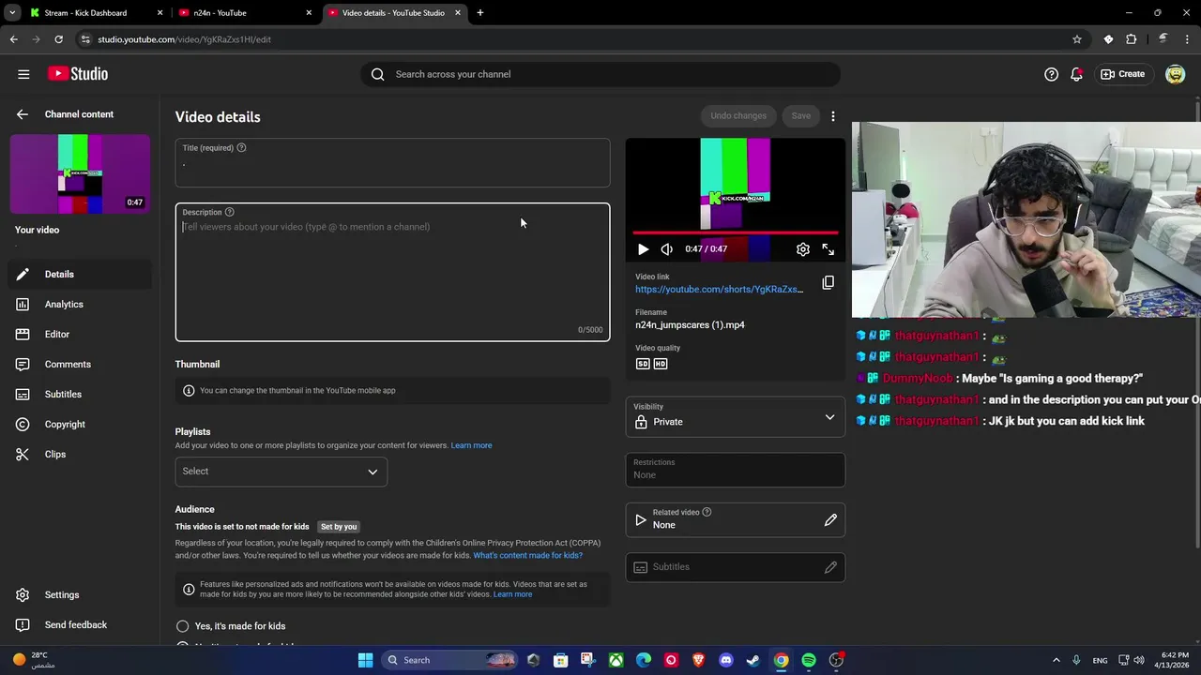The width and height of the screenshot is (1201, 675).
Task: Click the Undo changes button
Action: click(x=738, y=116)
